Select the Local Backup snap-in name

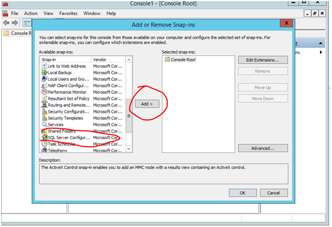59,72
